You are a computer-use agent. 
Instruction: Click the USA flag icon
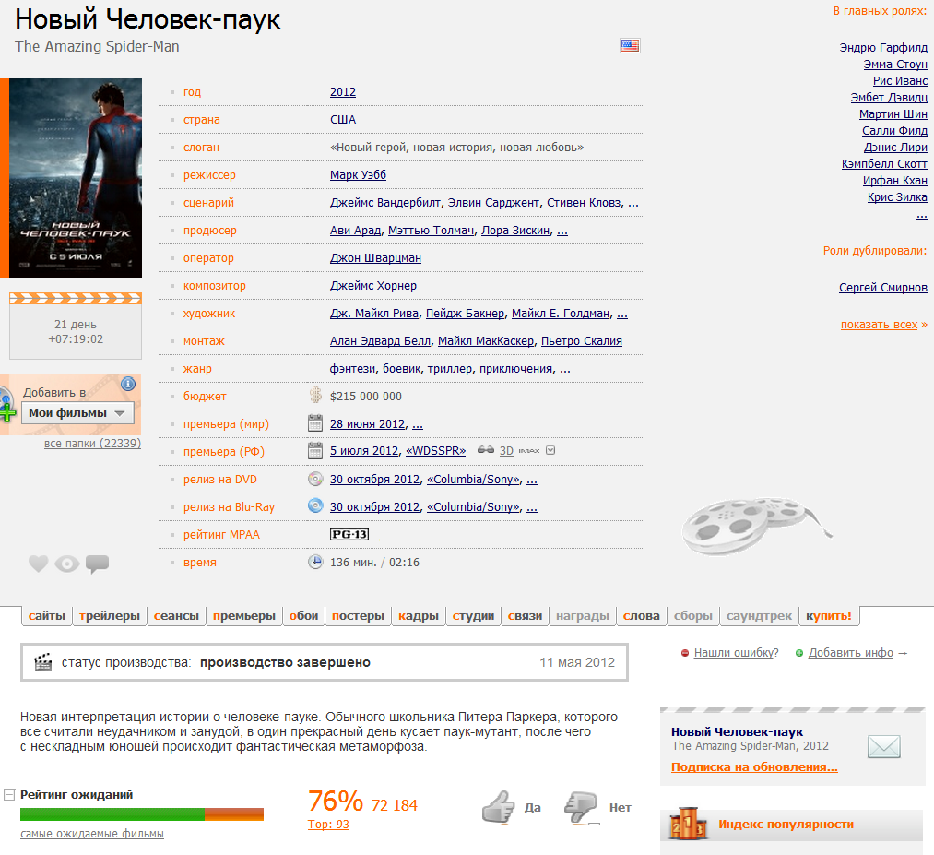pyautogui.click(x=630, y=45)
